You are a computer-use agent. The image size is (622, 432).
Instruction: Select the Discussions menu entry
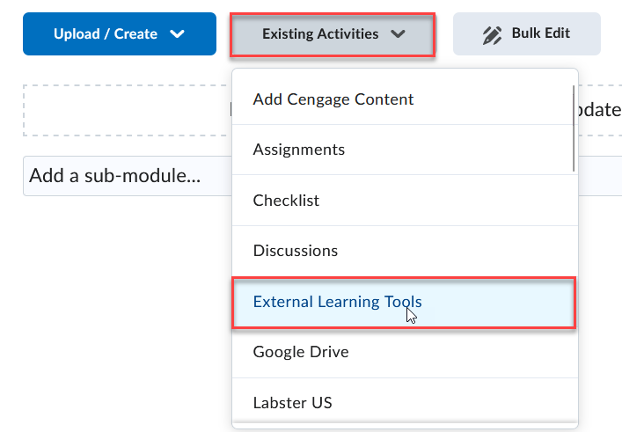tap(295, 251)
